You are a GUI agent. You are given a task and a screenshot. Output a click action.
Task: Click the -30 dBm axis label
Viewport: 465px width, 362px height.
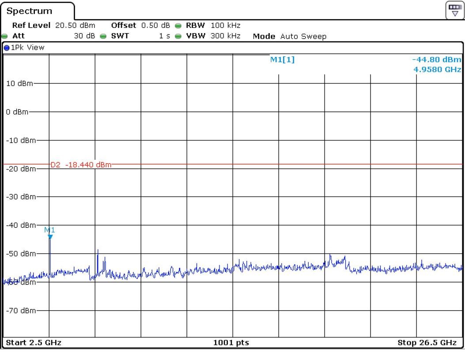tap(21, 196)
